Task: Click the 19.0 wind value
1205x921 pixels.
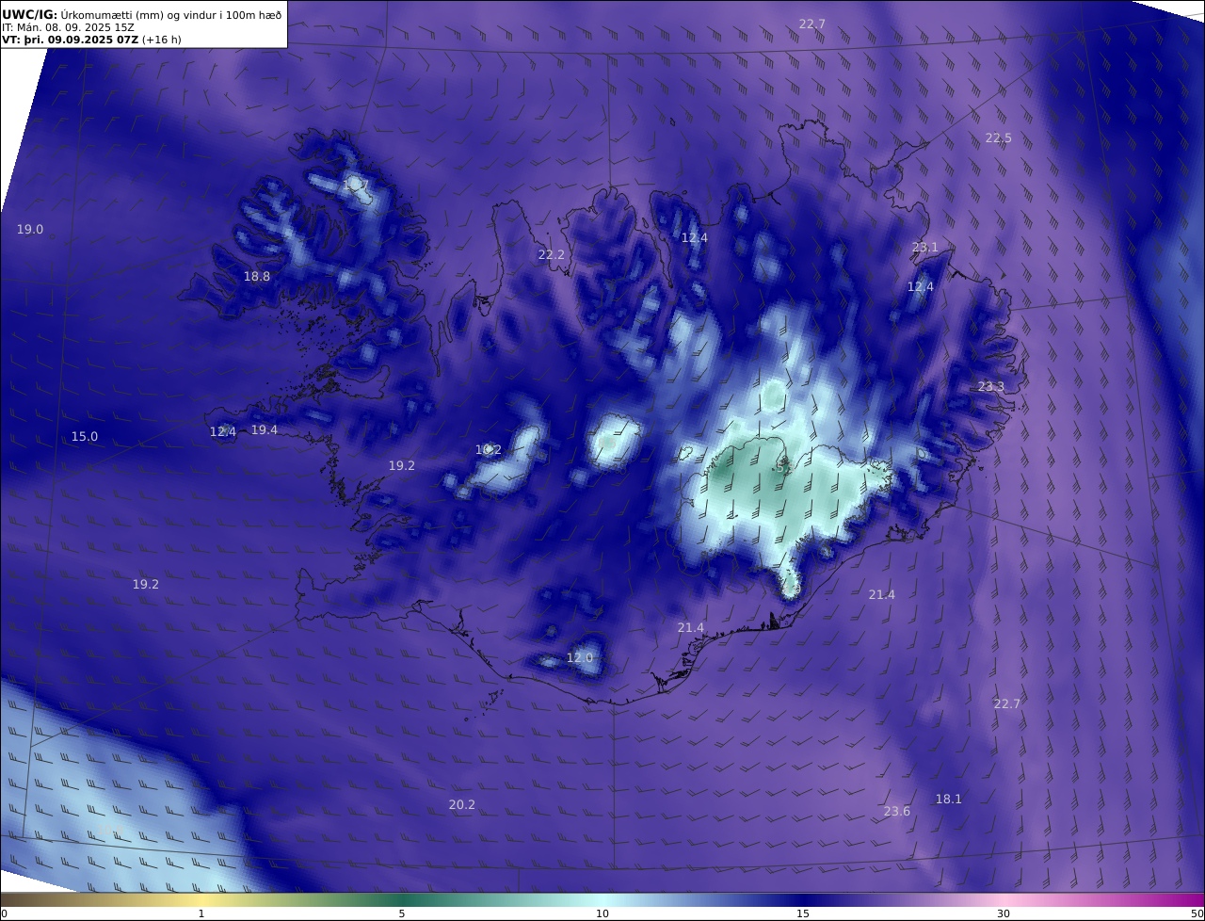Action: (x=30, y=230)
